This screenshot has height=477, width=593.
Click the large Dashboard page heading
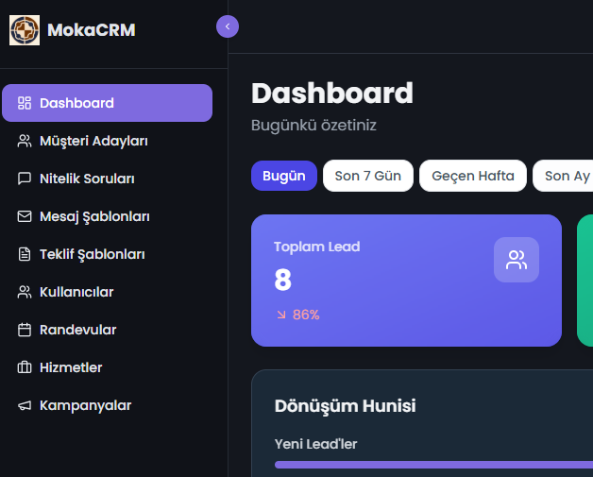332,94
